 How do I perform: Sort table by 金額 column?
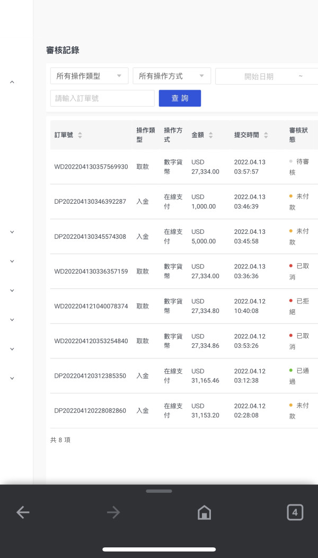tap(210, 135)
